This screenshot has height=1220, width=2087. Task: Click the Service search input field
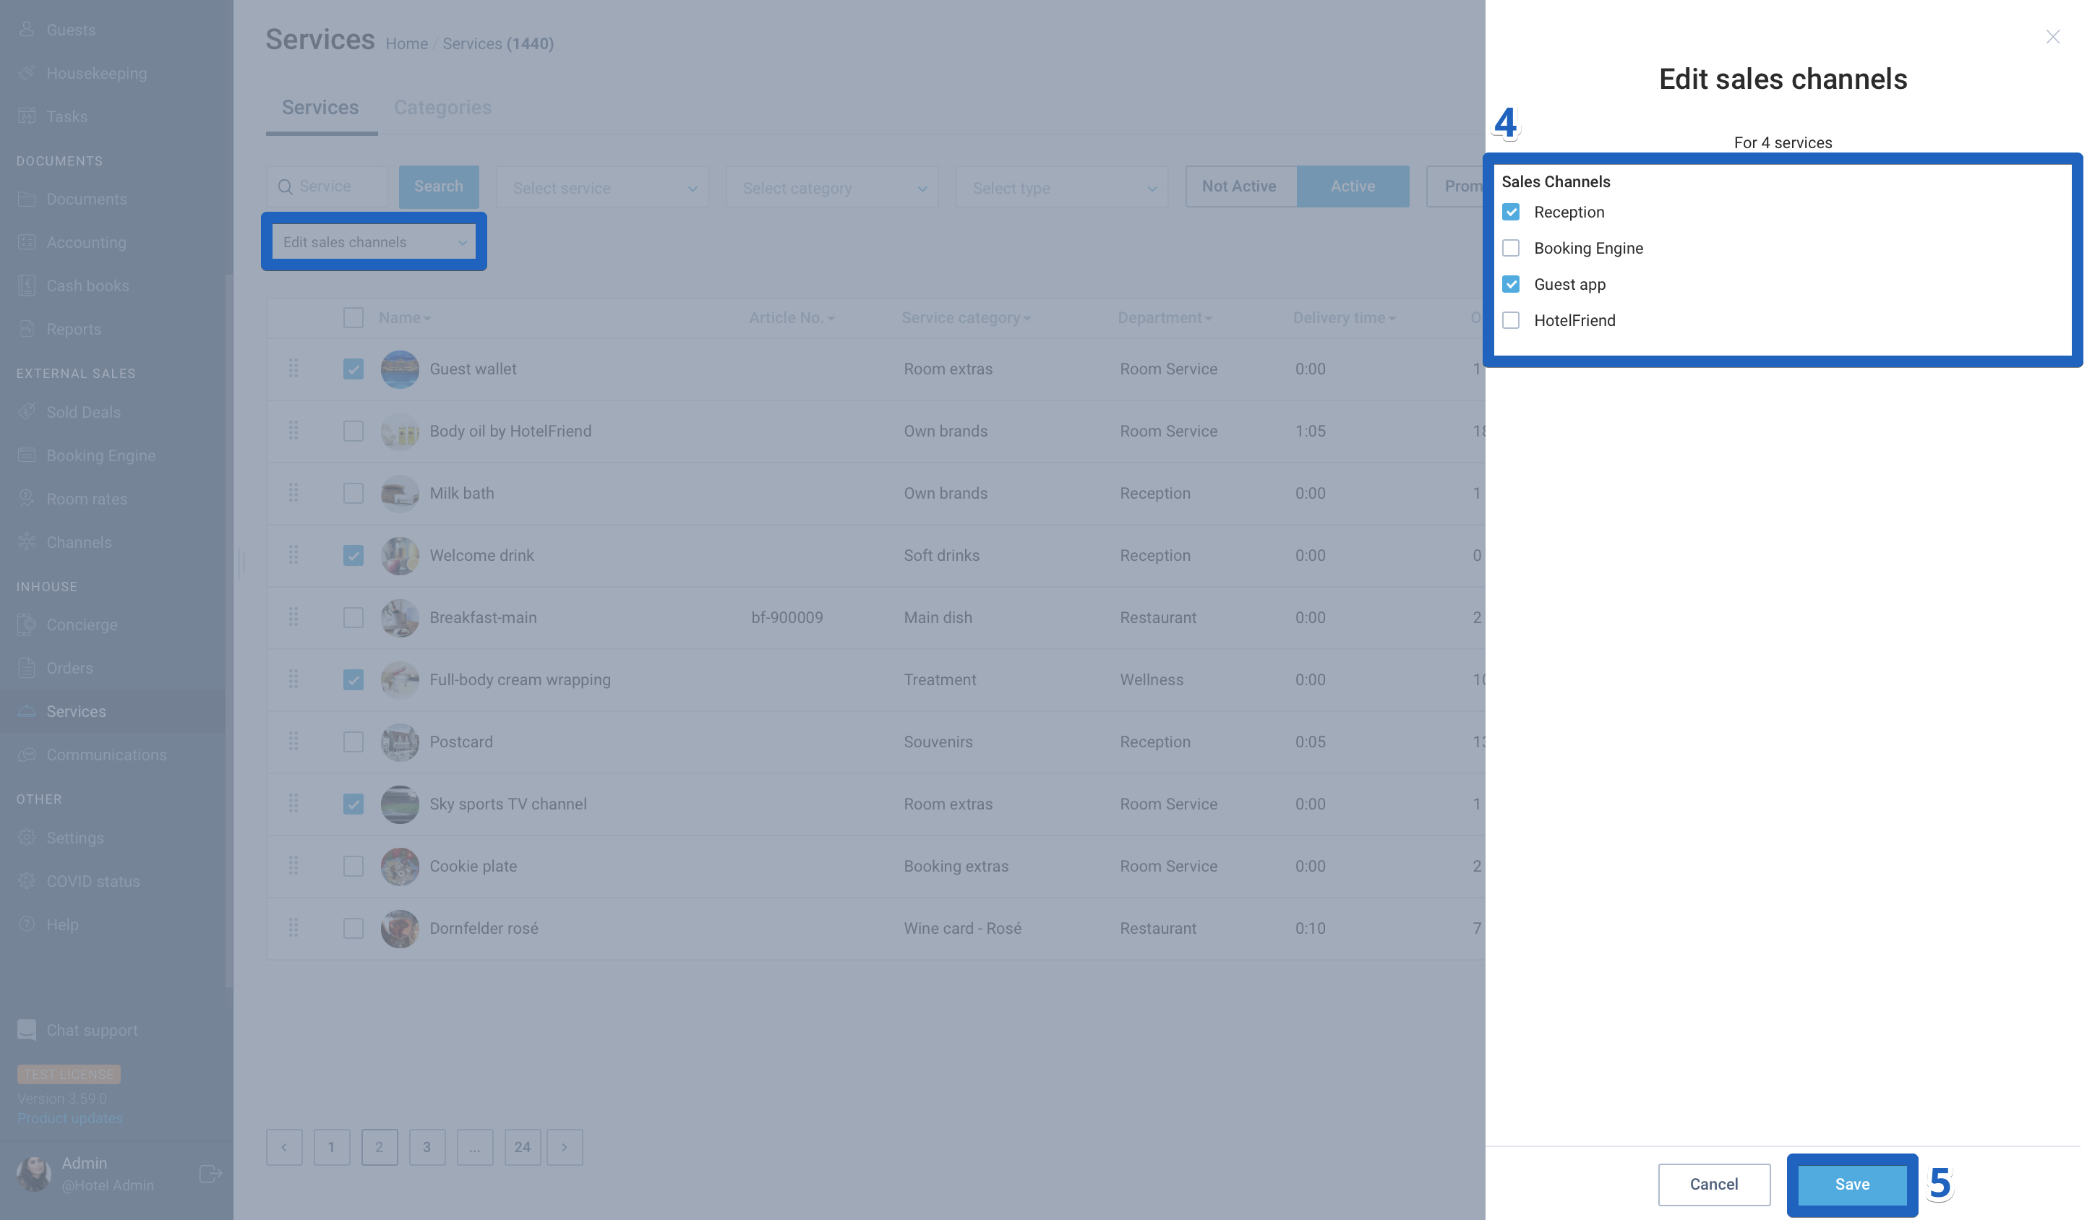(327, 186)
